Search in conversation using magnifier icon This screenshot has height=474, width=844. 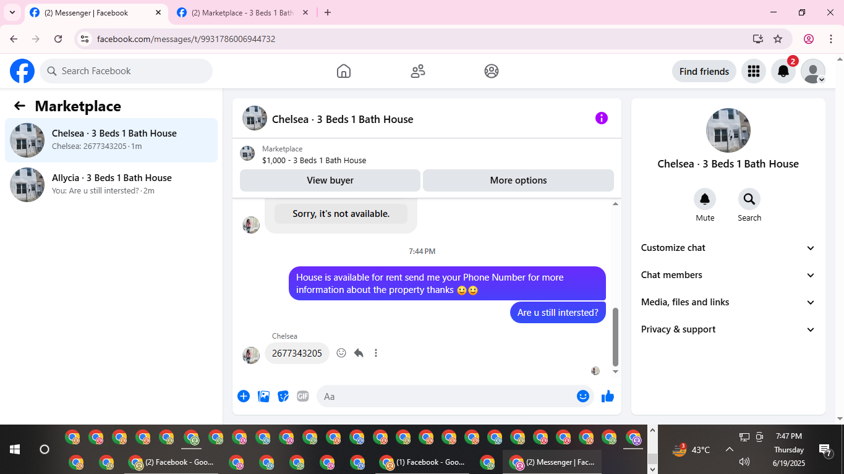click(749, 199)
